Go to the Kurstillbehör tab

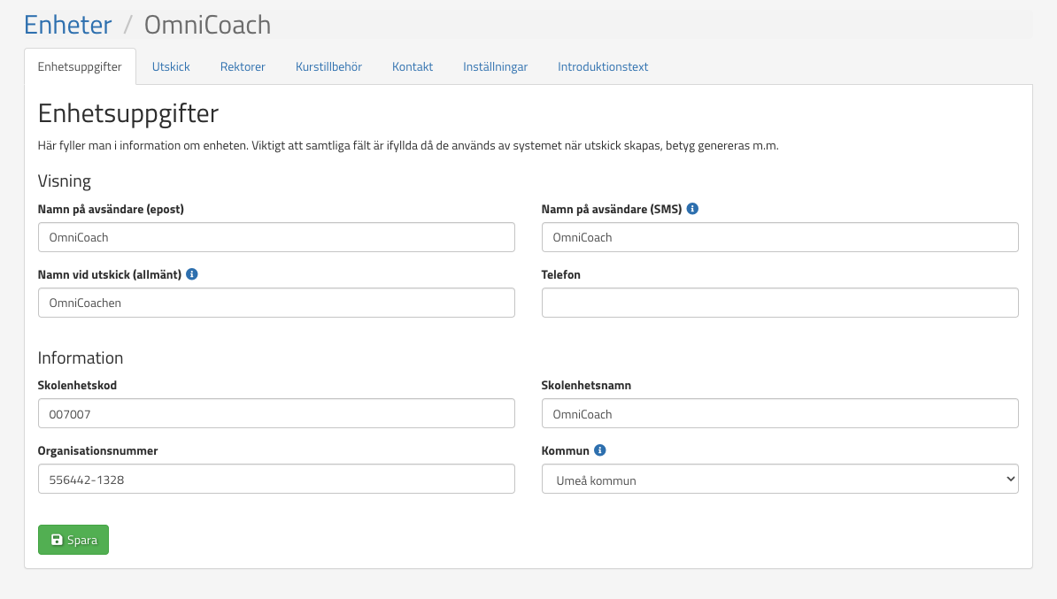click(328, 66)
